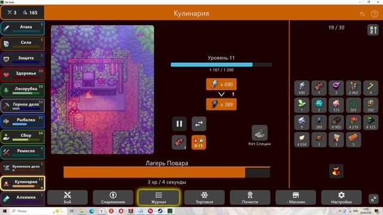Select the orange plank item with 5
The width and height of the screenshot is (383, 215).
coord(354,140)
